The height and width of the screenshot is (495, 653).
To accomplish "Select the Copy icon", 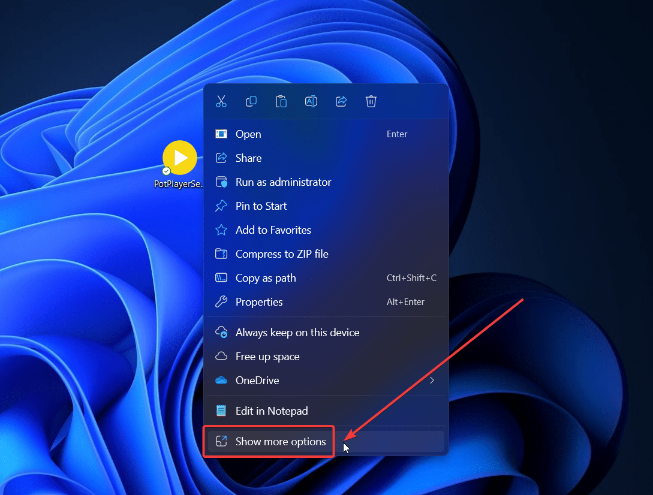I will pos(251,101).
